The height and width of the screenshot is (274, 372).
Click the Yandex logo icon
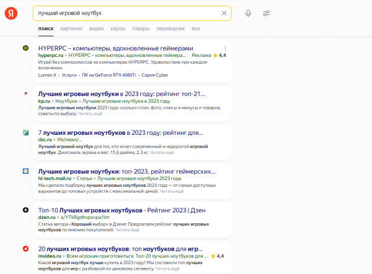tap(12, 14)
